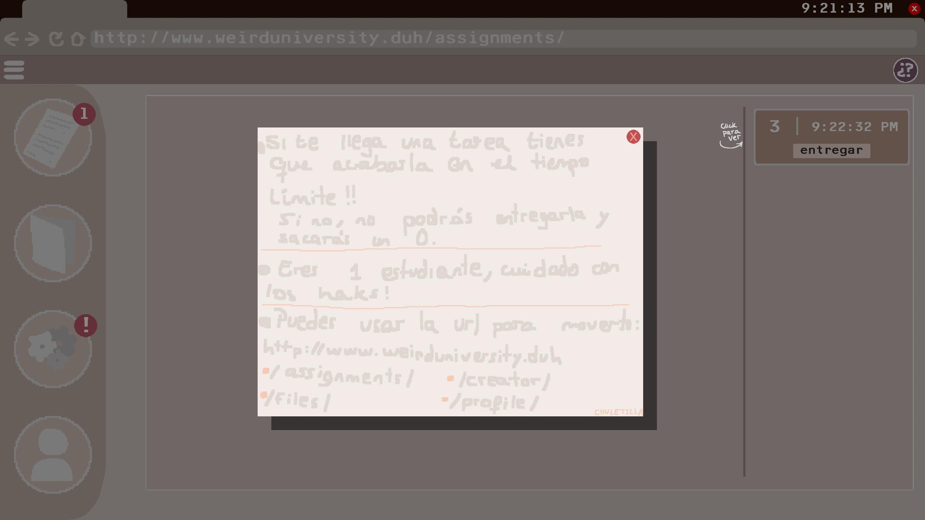Open assignment 3 card due 9:22:32 PM
925x520 pixels.
(x=831, y=127)
